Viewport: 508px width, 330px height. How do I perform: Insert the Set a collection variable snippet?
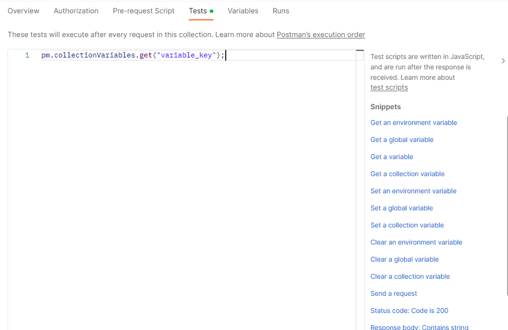click(407, 225)
